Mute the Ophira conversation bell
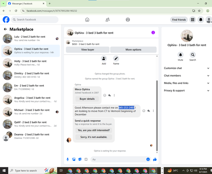 tap(181, 55)
